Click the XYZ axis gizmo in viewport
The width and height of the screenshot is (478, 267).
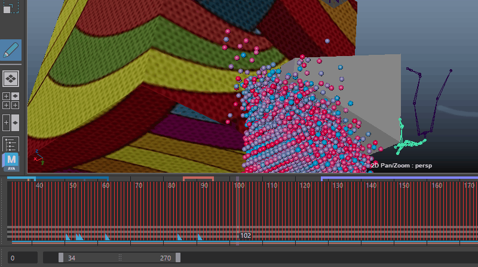(x=38, y=156)
